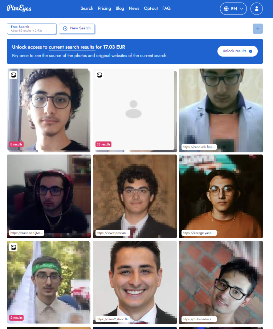The image size is (273, 329).
Task: Select the Free Search results tab
Action: pyautogui.click(x=32, y=29)
